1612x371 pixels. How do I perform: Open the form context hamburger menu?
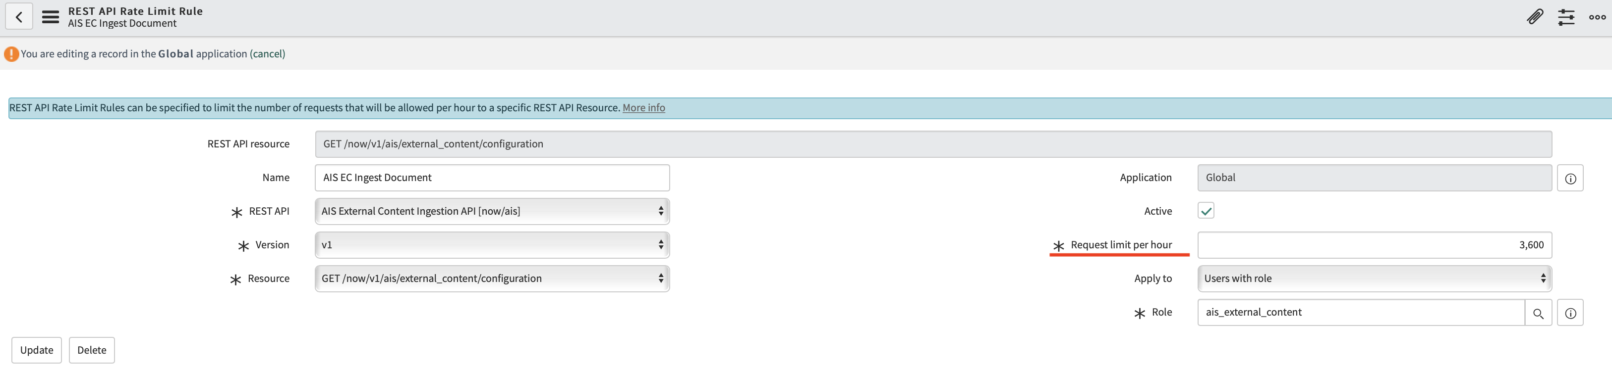pyautogui.click(x=50, y=17)
